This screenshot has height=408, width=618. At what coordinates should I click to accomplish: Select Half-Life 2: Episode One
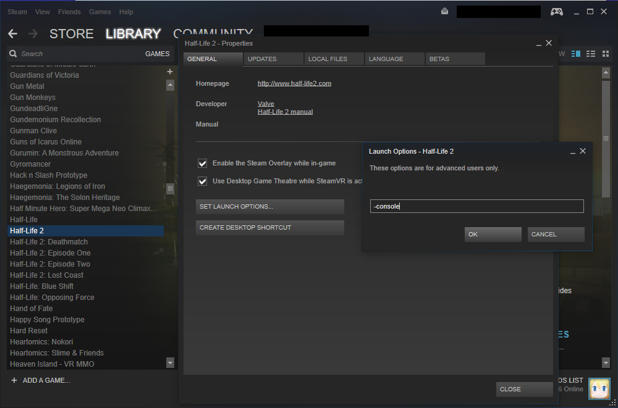coord(85,253)
